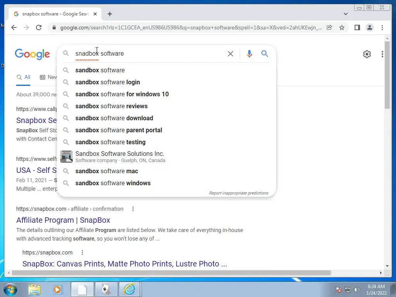
Task: Open Chrome side panel
Action: (x=357, y=27)
